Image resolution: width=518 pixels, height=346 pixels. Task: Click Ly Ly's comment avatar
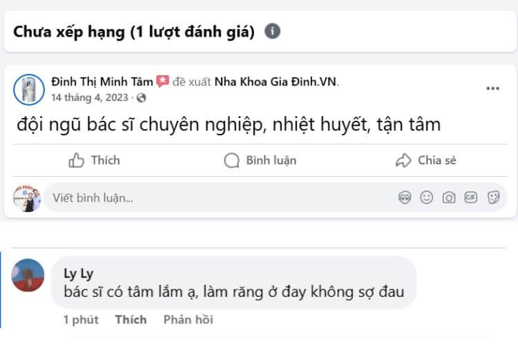coord(28,275)
